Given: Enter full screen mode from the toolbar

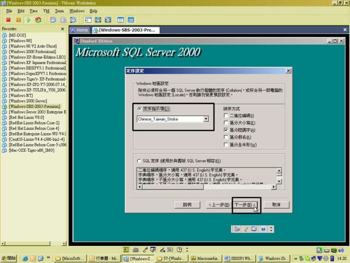Looking at the screenshot, I should click(108, 20).
